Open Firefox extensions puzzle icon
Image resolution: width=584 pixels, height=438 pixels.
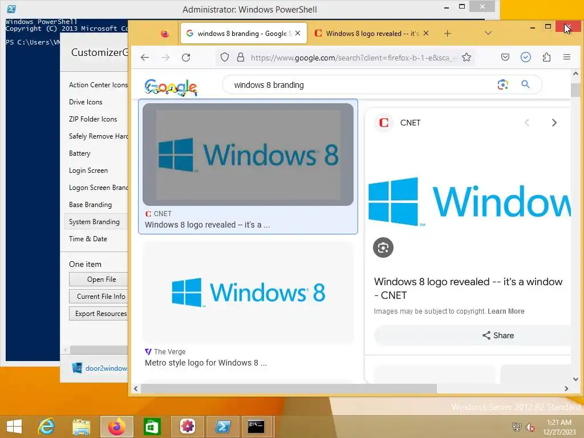coord(546,57)
